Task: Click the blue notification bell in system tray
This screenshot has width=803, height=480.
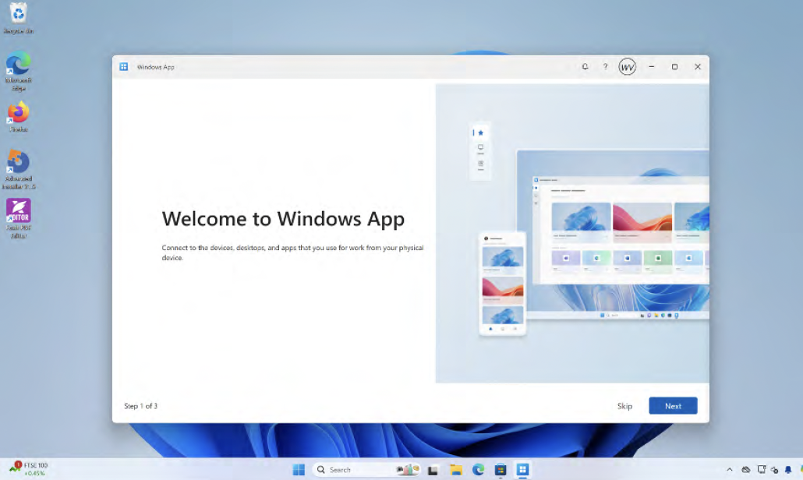Action: click(788, 469)
